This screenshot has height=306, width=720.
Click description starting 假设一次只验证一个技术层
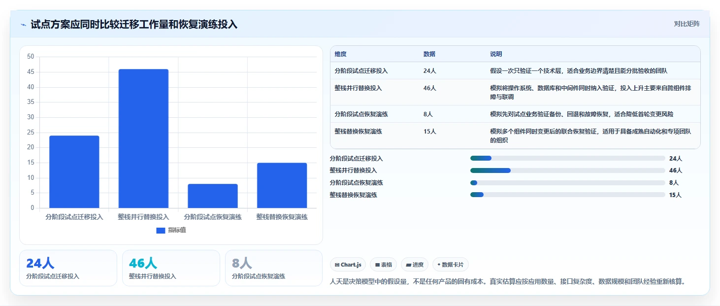(x=579, y=71)
